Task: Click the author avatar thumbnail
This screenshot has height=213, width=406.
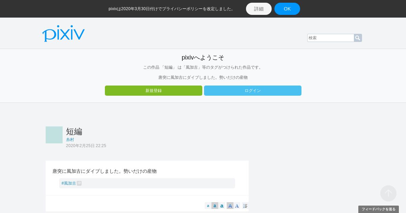Action: click(54, 135)
